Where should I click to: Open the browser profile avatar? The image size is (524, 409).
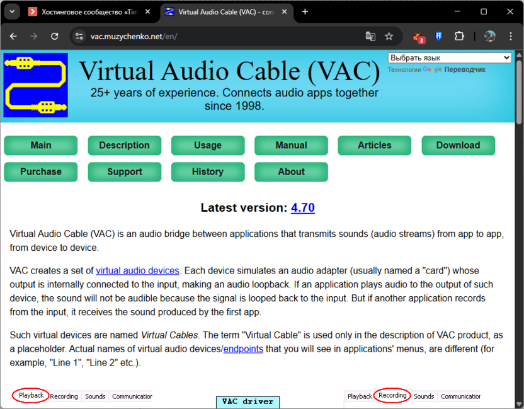point(490,36)
